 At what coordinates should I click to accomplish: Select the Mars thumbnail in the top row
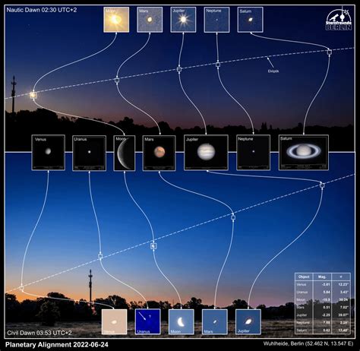pos(150,20)
